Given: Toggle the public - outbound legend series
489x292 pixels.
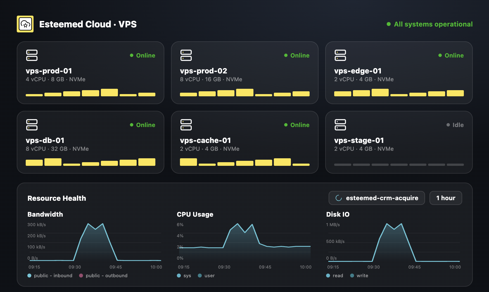Looking at the screenshot, I should [x=103, y=276].
